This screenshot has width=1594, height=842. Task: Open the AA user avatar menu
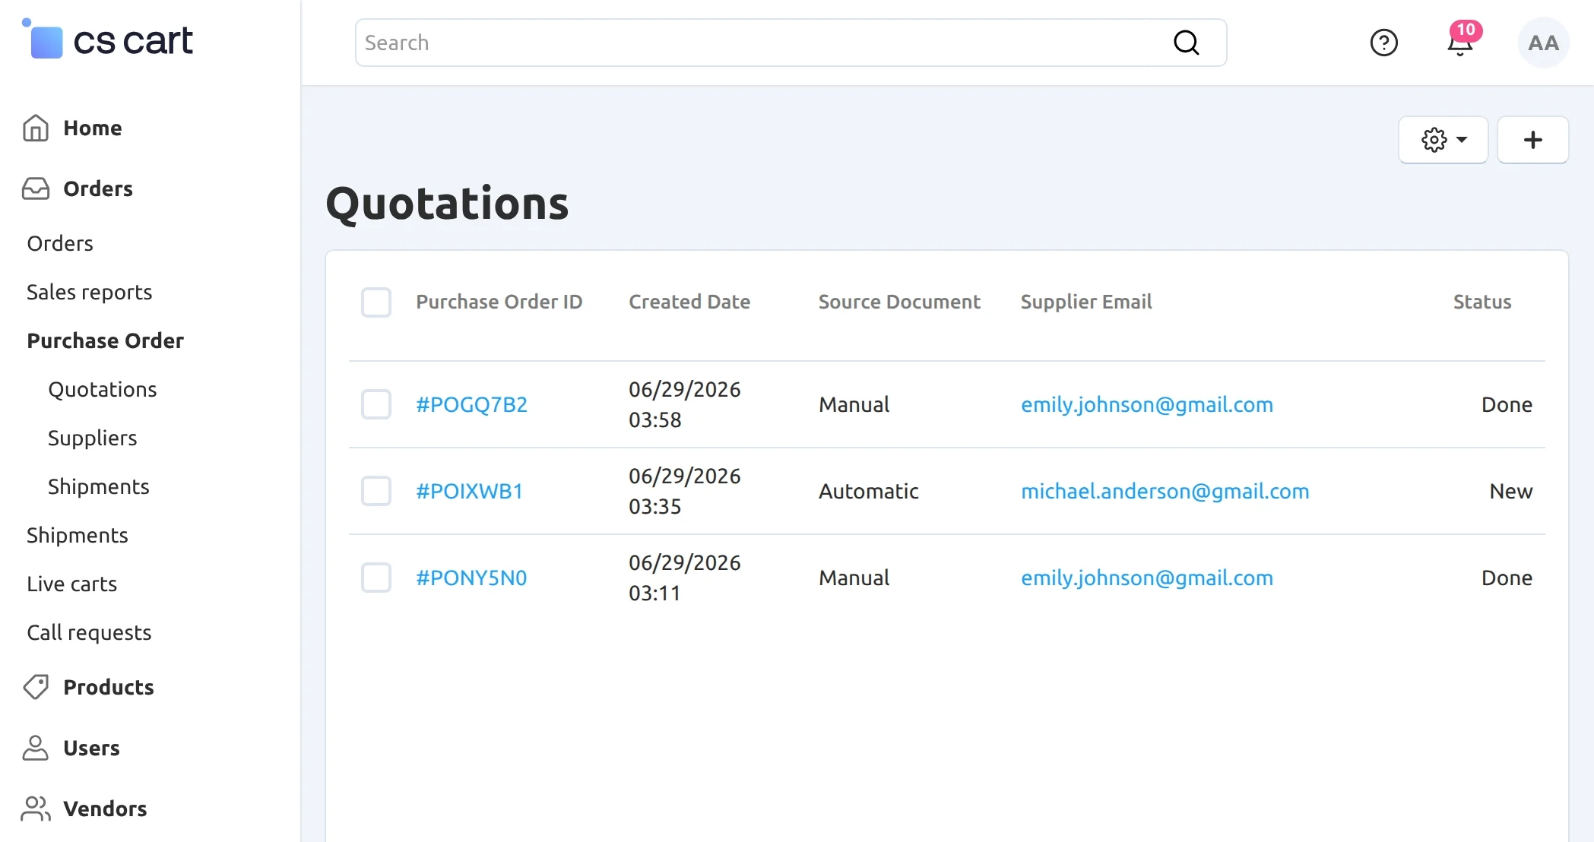(1543, 43)
